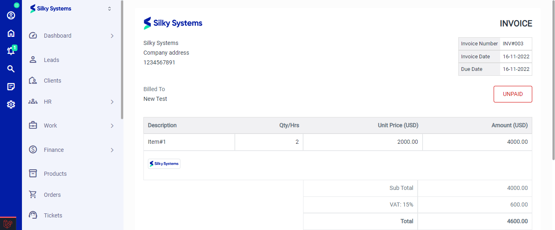The height and width of the screenshot is (230, 555).
Task: Click the Finance dollar icon
Action: (x=33, y=150)
